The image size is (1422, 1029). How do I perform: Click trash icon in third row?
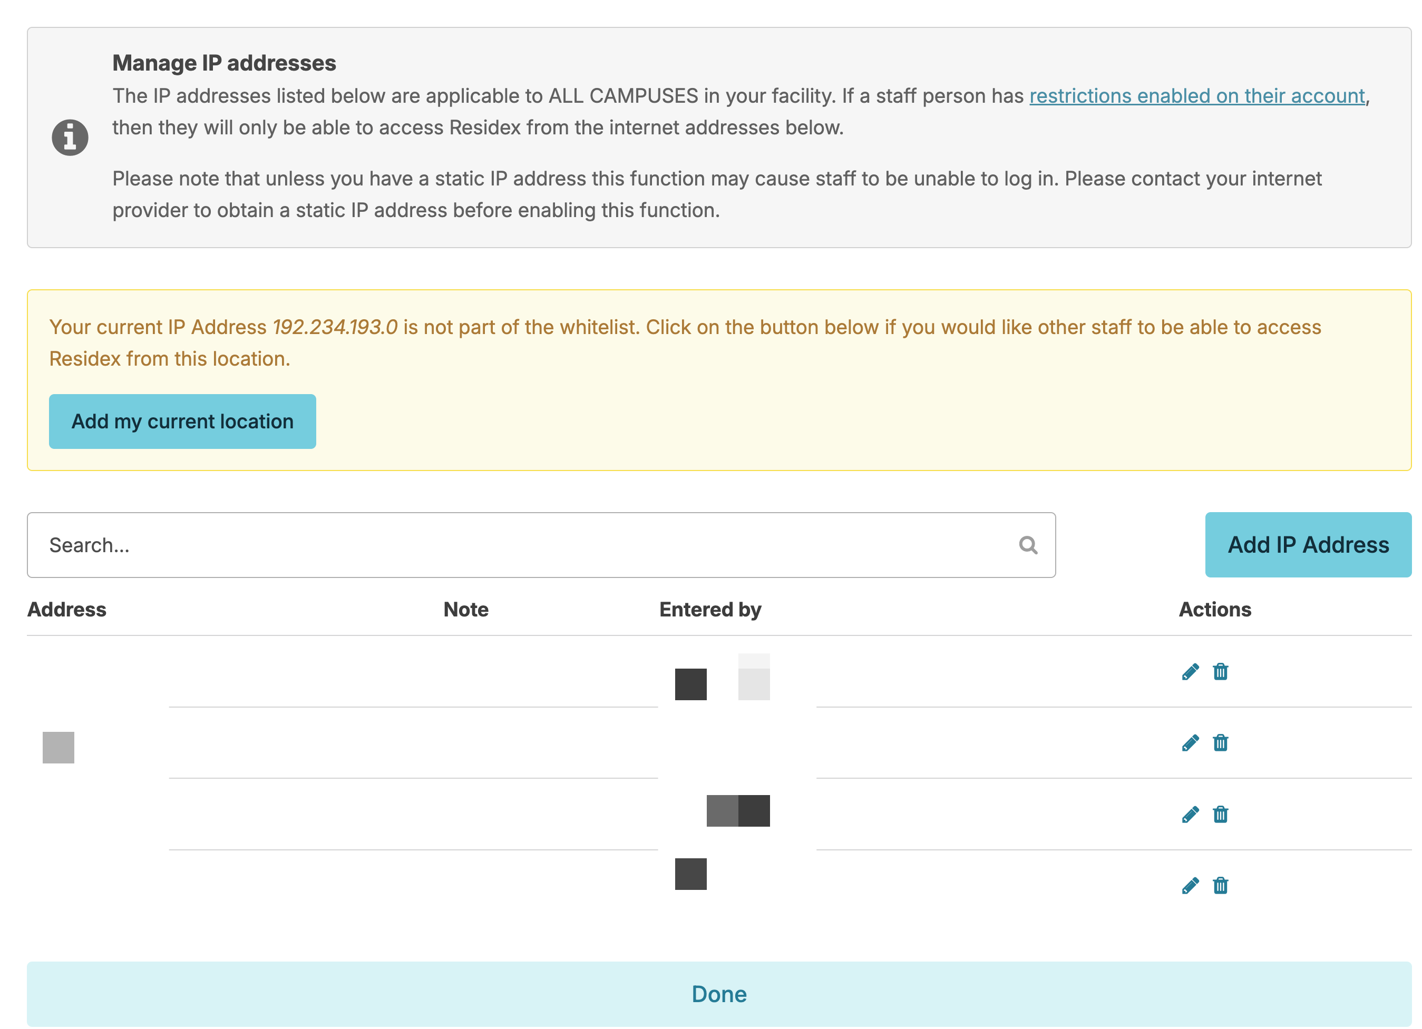(x=1220, y=815)
